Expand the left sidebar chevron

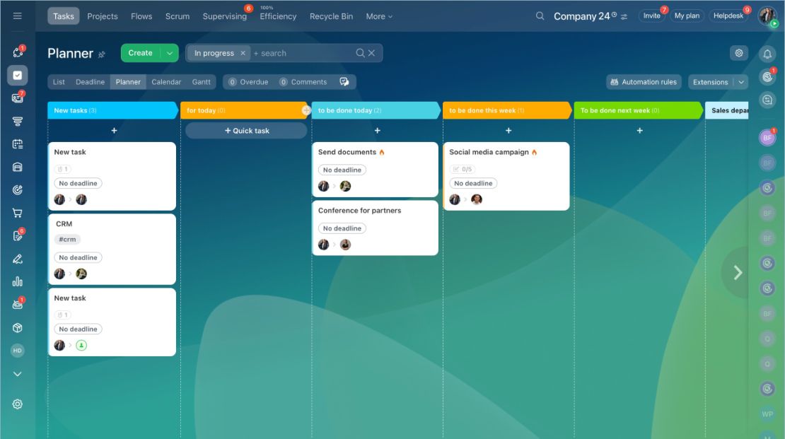[x=18, y=374]
